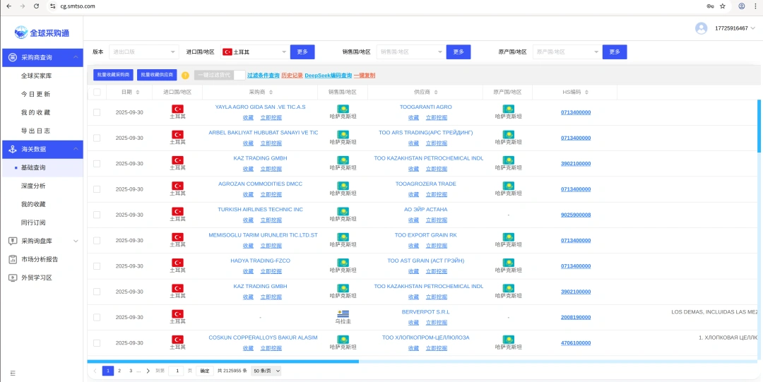
Task: Open the DeepSeek编码查询 link
Action: [x=329, y=76]
